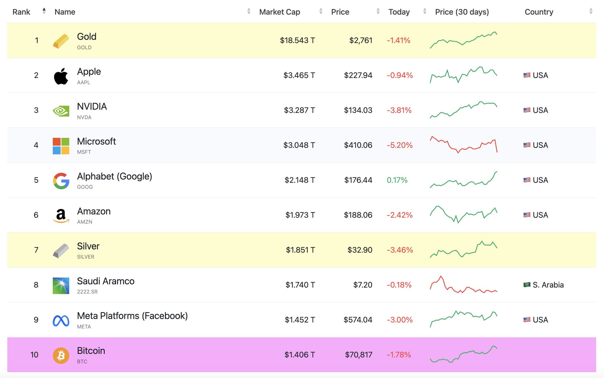Click the Name column header

coord(65,12)
